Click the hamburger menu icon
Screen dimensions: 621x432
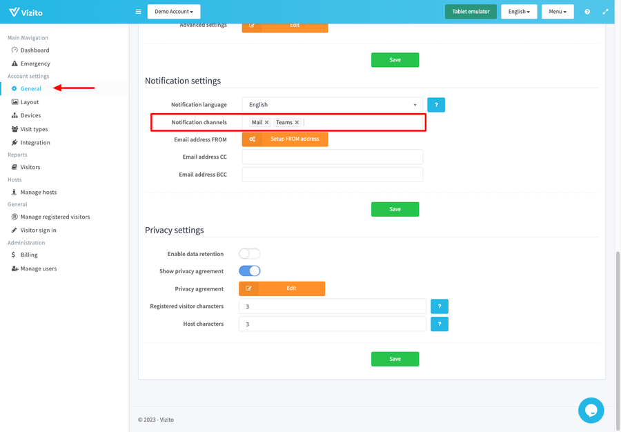[138, 11]
